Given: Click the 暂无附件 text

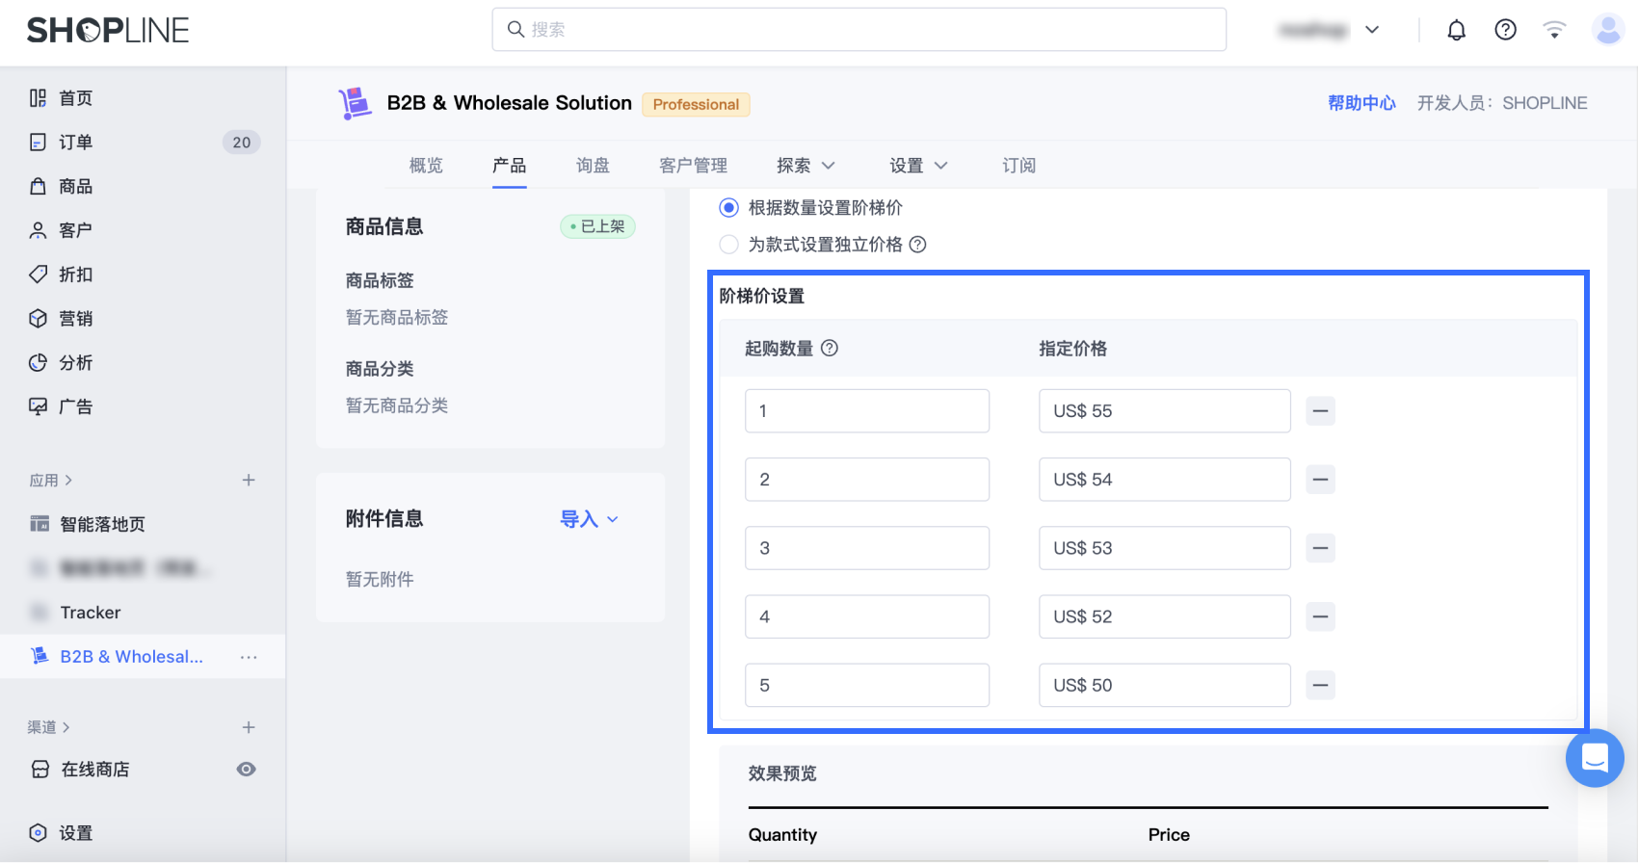Looking at the screenshot, I should click(380, 580).
